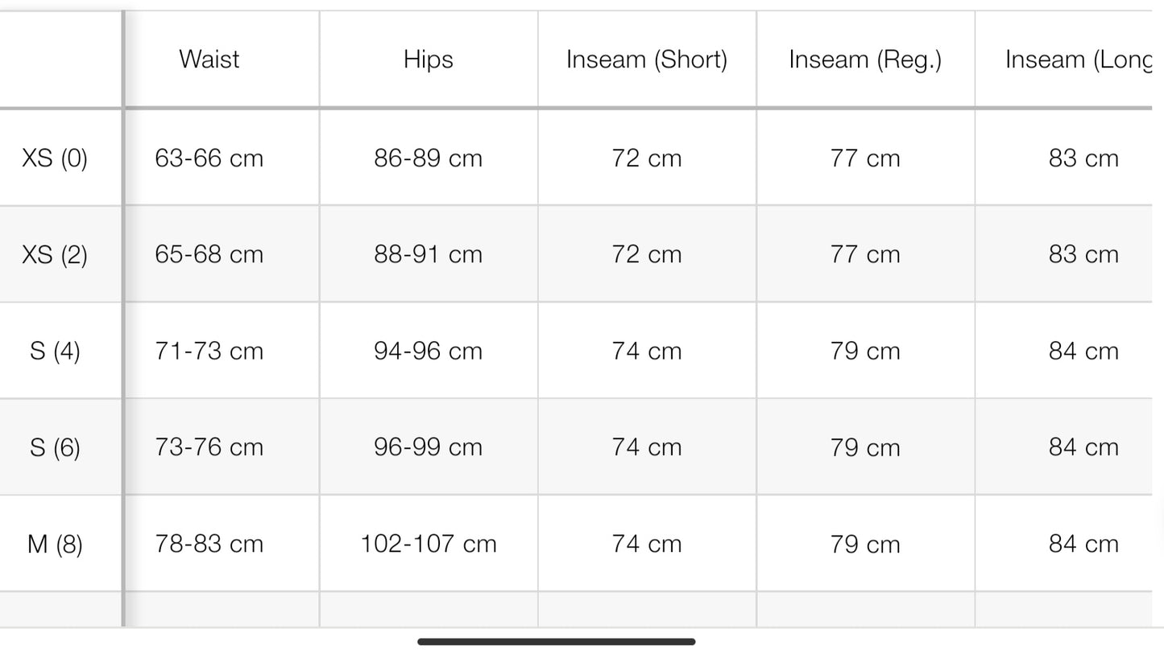The image size is (1164, 650).
Task: Click the 86-89 cm hips cell
Action: point(429,158)
